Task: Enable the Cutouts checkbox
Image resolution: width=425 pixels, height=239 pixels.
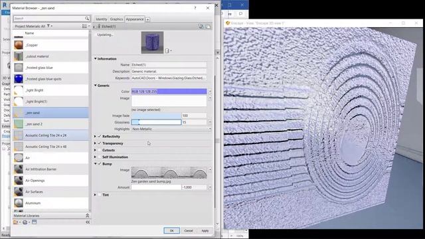Action: 100,150
